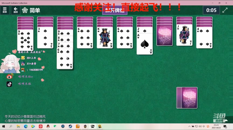The height and width of the screenshot is (130, 233).
Task: Open NetEase Cloud Music red taskbar icon
Action: (40, 126)
